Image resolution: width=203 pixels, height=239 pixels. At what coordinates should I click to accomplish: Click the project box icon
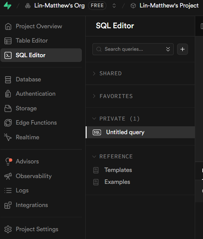click(133, 6)
